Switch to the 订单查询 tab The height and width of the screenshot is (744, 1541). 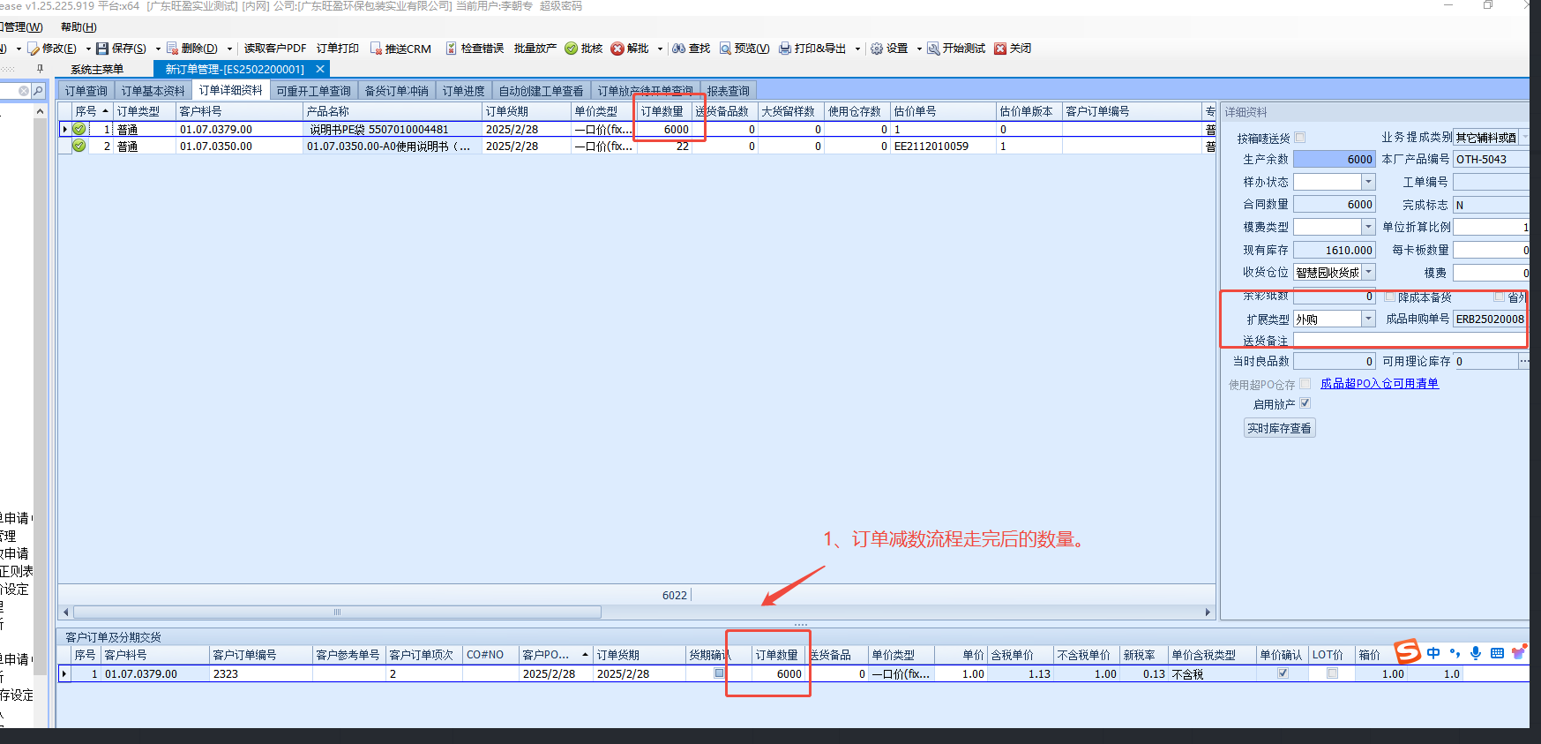86,91
